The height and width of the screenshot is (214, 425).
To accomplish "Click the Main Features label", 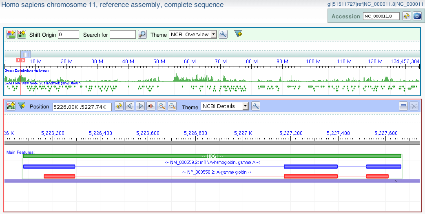I will [21, 152].
